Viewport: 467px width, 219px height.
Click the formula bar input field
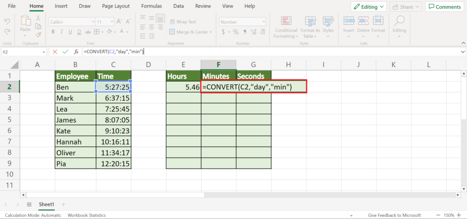pos(270,52)
